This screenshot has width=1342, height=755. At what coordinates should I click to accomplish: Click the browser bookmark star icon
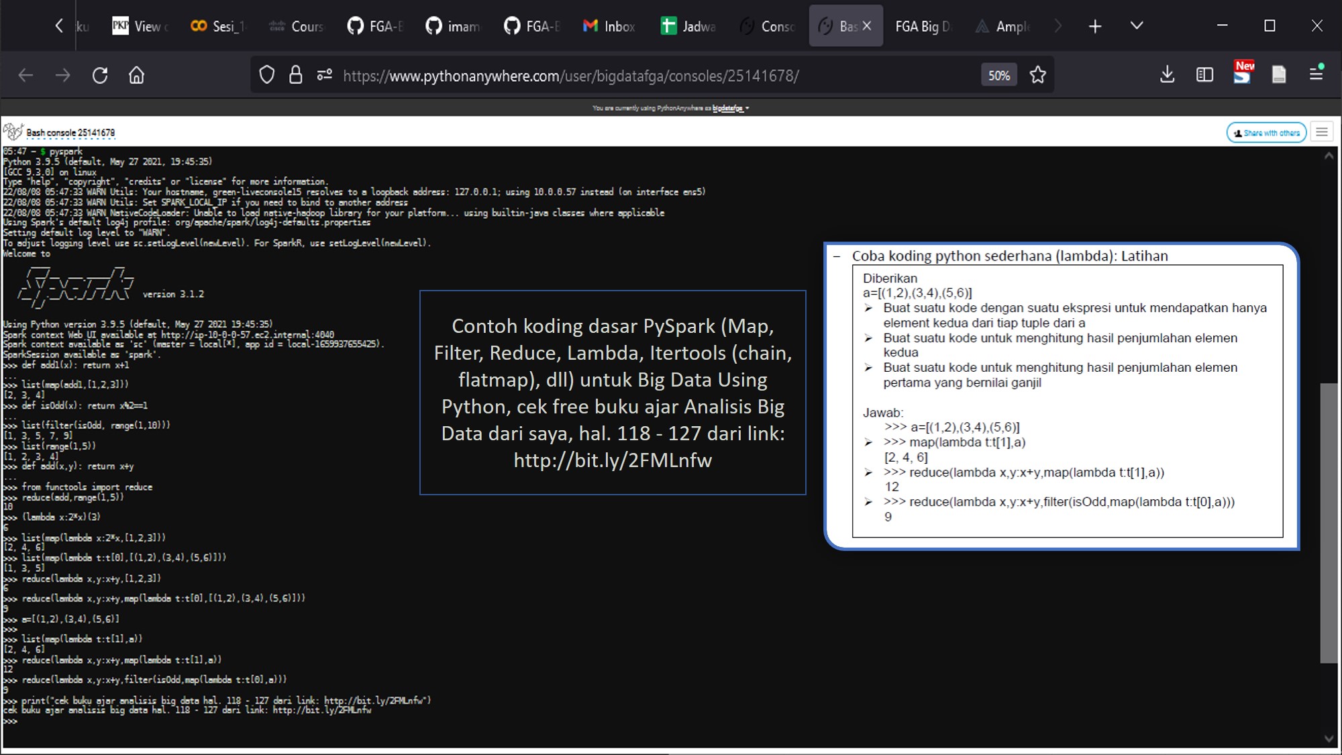click(x=1038, y=74)
